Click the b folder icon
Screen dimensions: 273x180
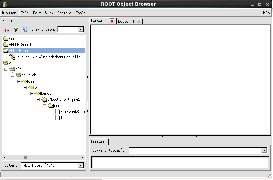coord(32,87)
